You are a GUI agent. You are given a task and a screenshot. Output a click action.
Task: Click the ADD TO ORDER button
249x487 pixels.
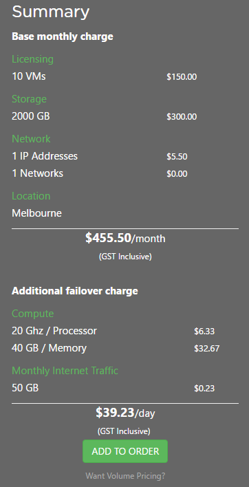(125, 451)
